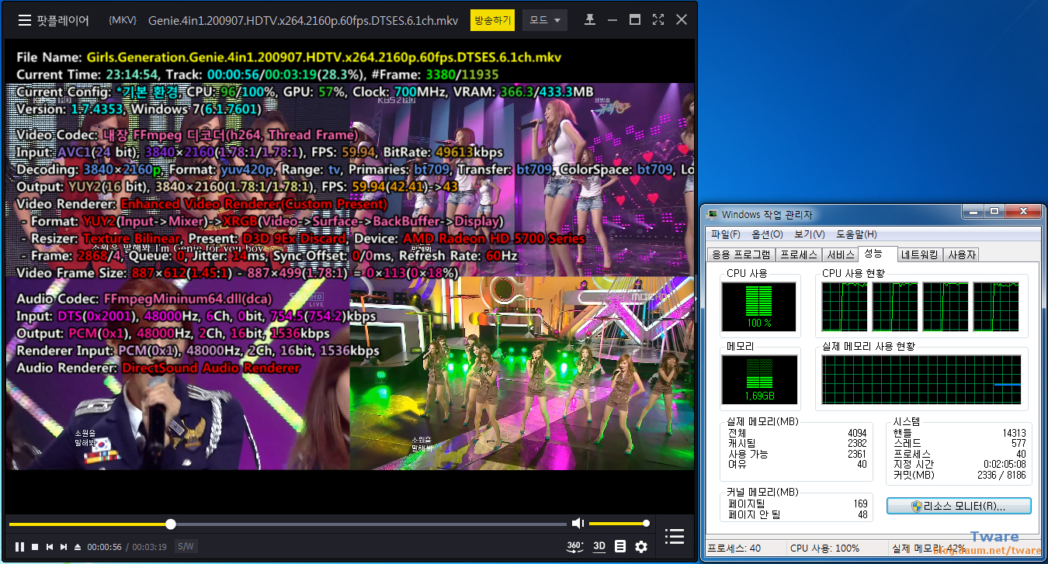Viewport: 1048px width, 564px height.
Task: Pin PotPlayer window on top
Action: pos(590,20)
